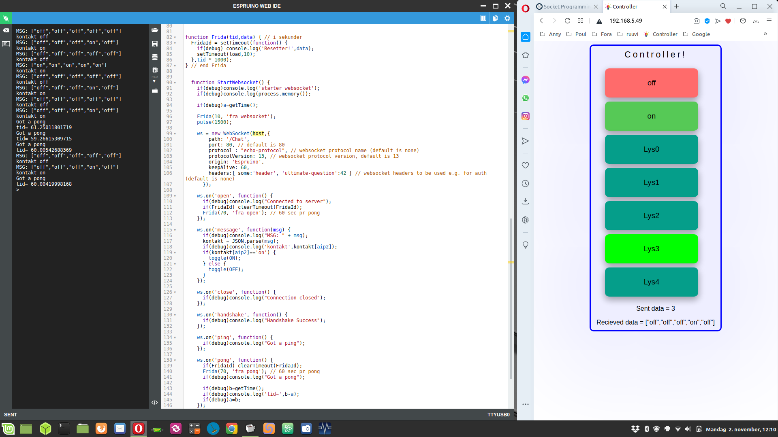Collapse code fold at line 82
Viewport: 778px width, 437px height.
pyautogui.click(x=175, y=37)
